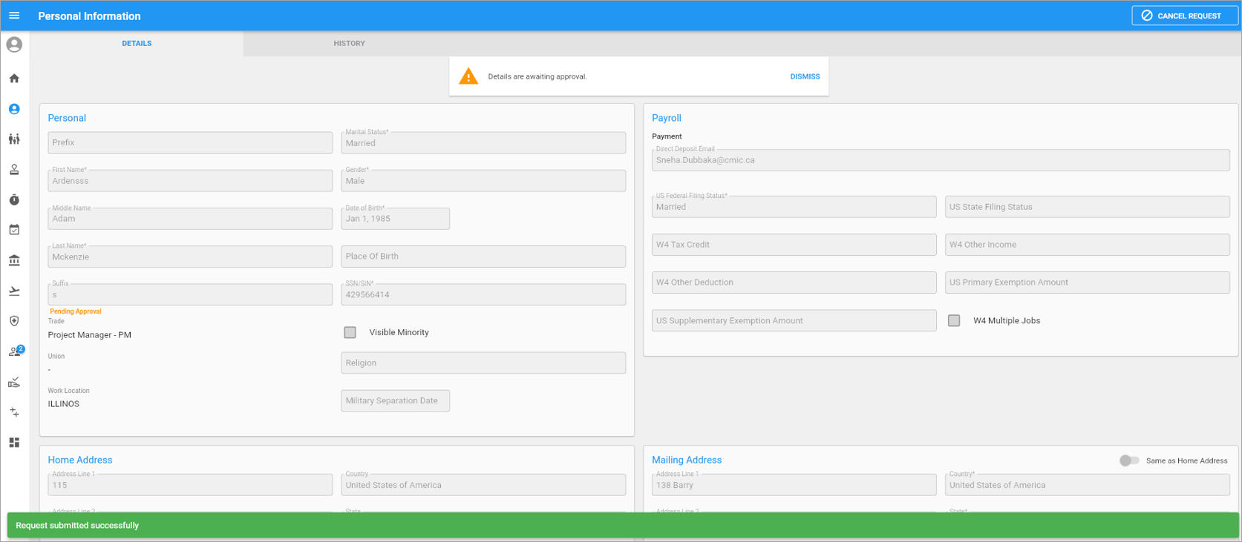Open the Prefix dropdown
This screenshot has width=1242, height=542.
pos(190,142)
